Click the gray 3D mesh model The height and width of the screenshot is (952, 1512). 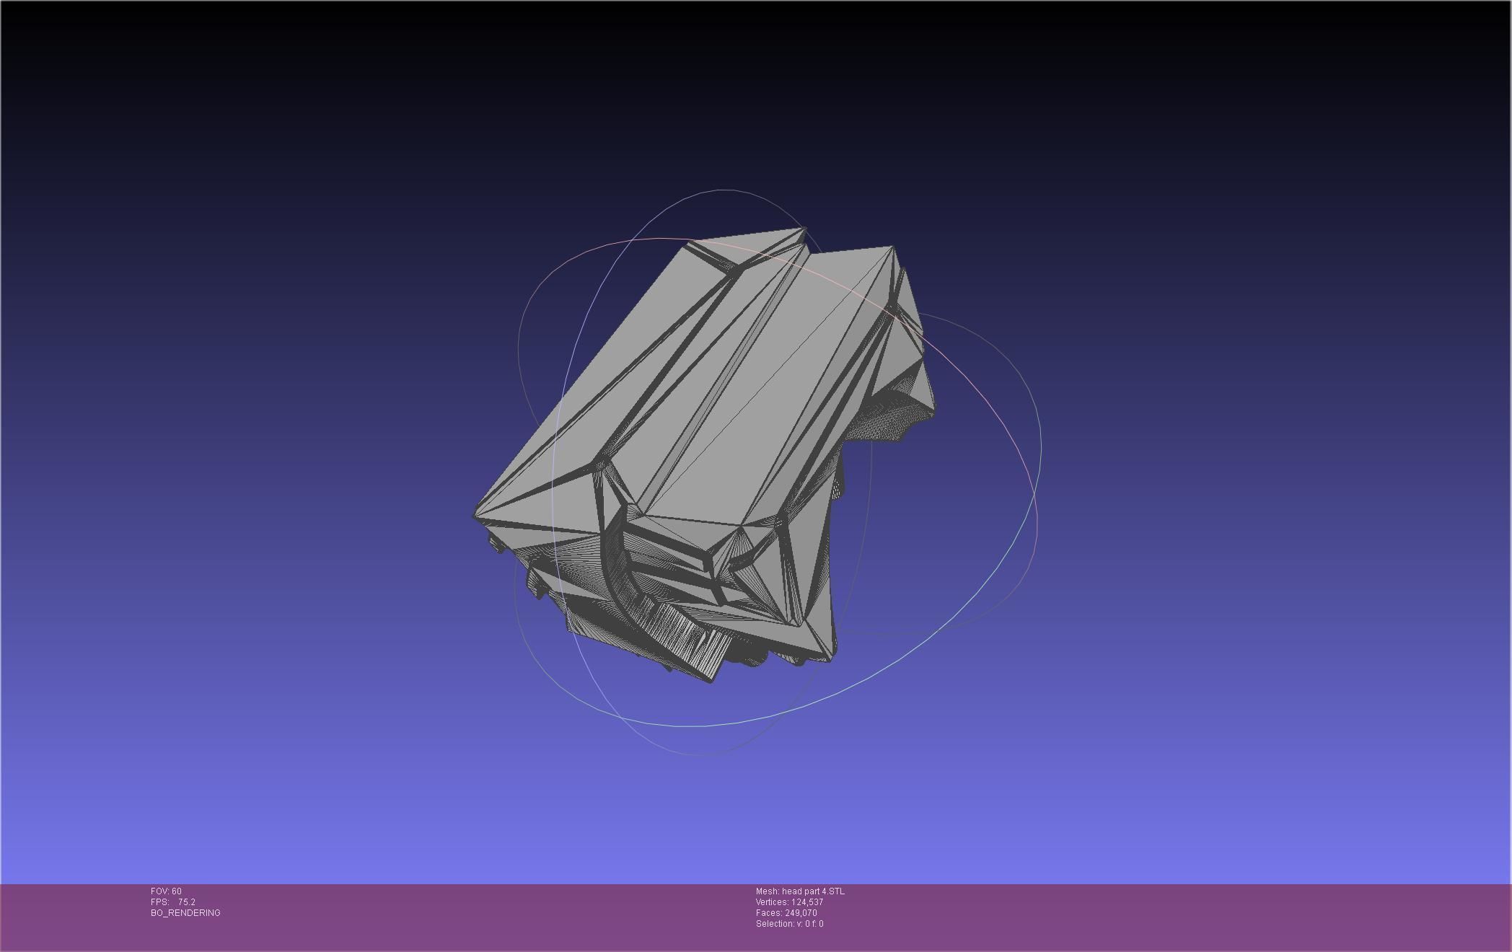(x=703, y=454)
